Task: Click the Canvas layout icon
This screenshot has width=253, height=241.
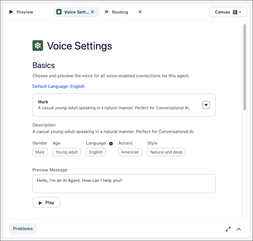Action: click(235, 12)
